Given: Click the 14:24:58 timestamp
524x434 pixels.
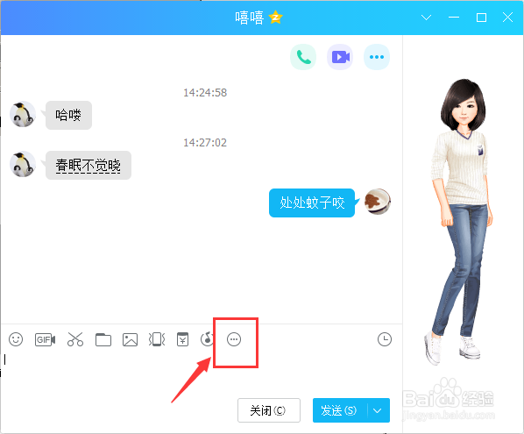Looking at the screenshot, I should point(205,93).
